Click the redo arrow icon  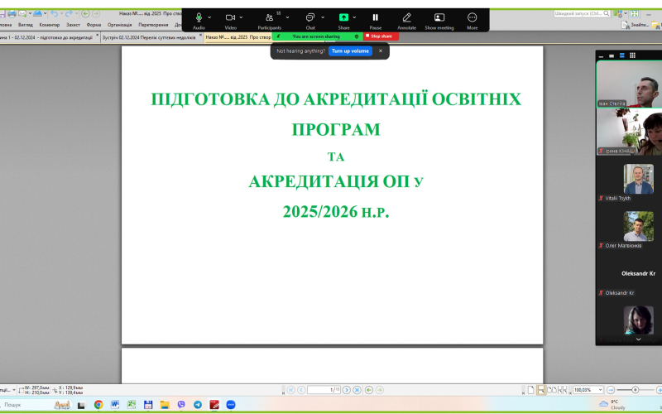pos(69,13)
